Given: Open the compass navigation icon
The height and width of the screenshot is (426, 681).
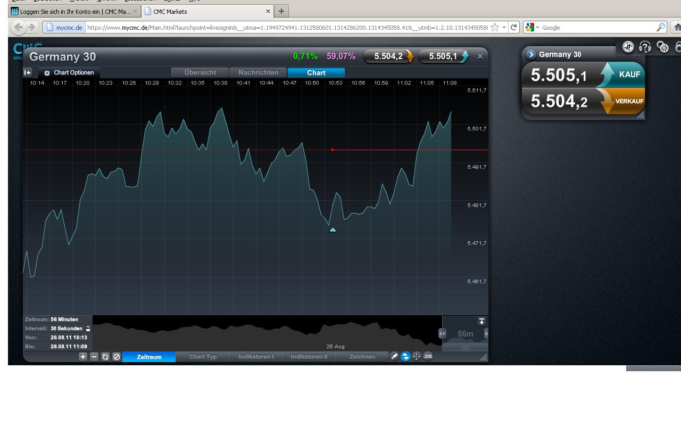Looking at the screenshot, I should pyautogui.click(x=628, y=47).
